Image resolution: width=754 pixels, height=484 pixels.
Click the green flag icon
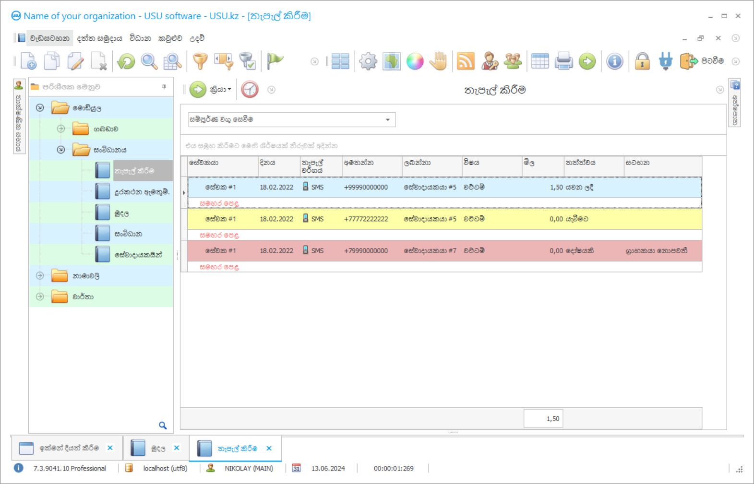coord(275,61)
